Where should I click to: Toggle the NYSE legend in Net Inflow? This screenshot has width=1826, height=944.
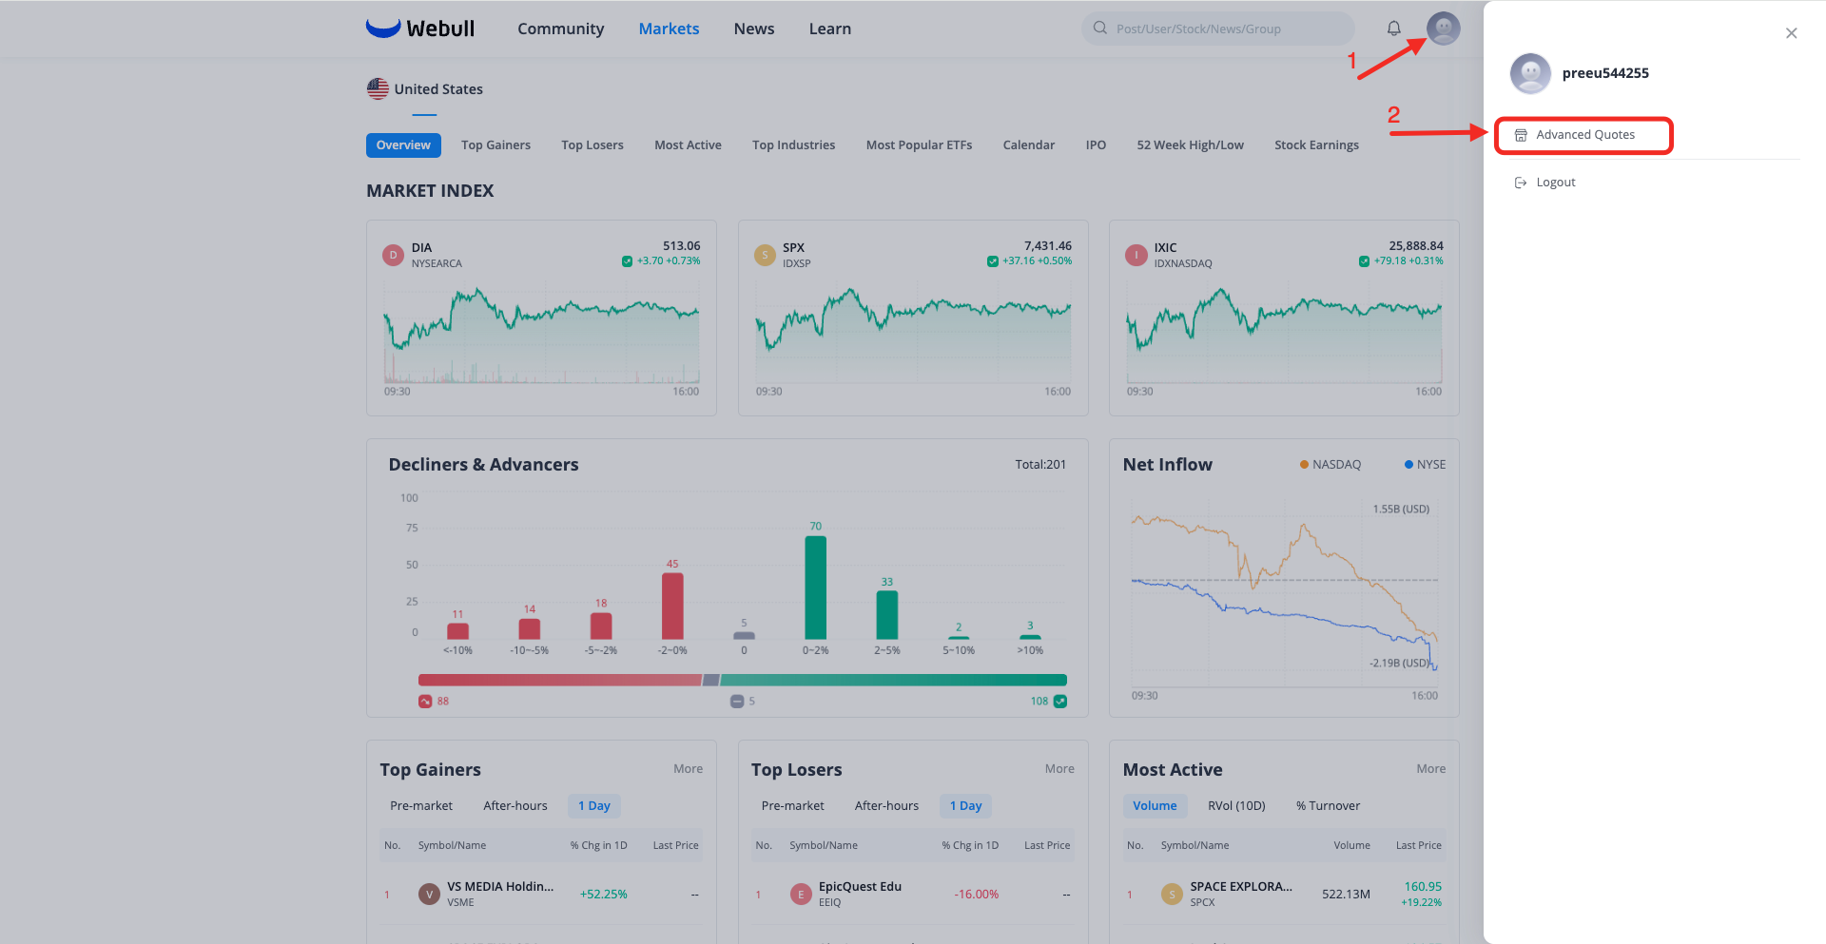point(1425,464)
